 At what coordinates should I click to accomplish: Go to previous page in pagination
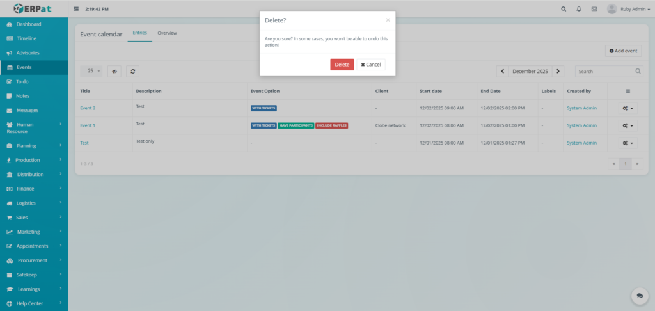(x=613, y=164)
